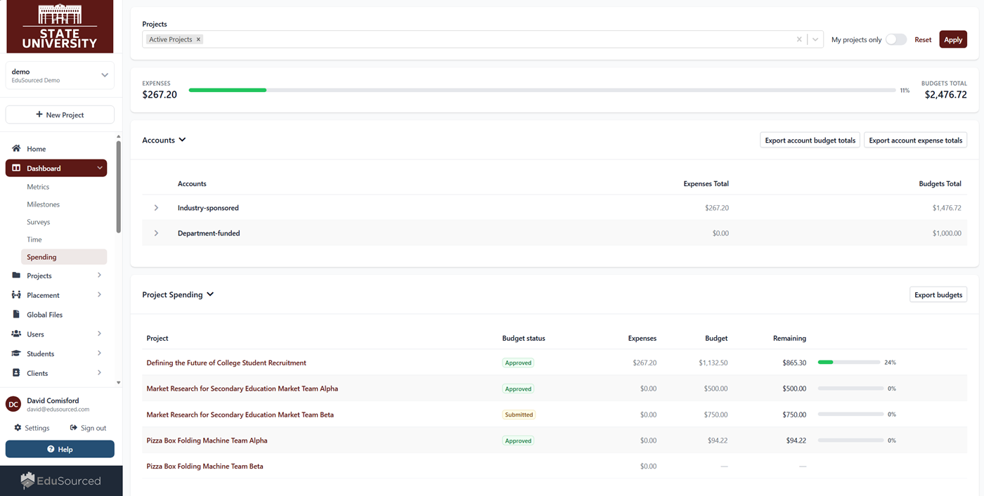Remove the Active Projects filter tag
The width and height of the screenshot is (984, 496).
pyautogui.click(x=199, y=39)
